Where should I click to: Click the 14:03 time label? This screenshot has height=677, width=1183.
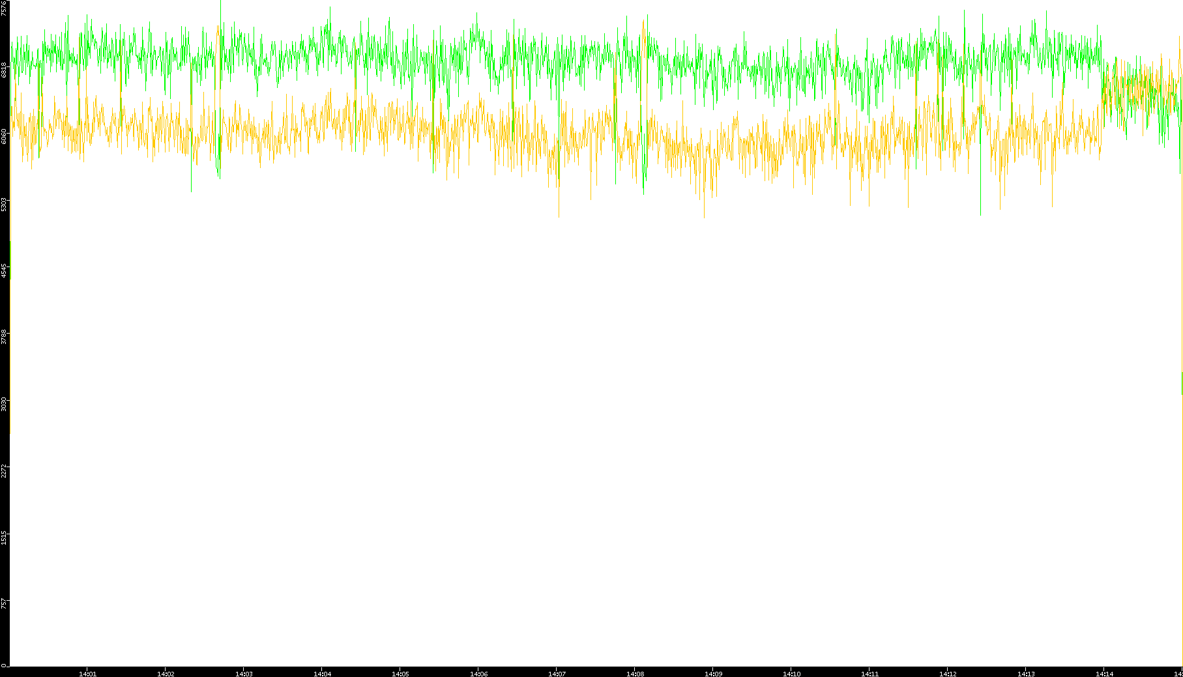244,674
